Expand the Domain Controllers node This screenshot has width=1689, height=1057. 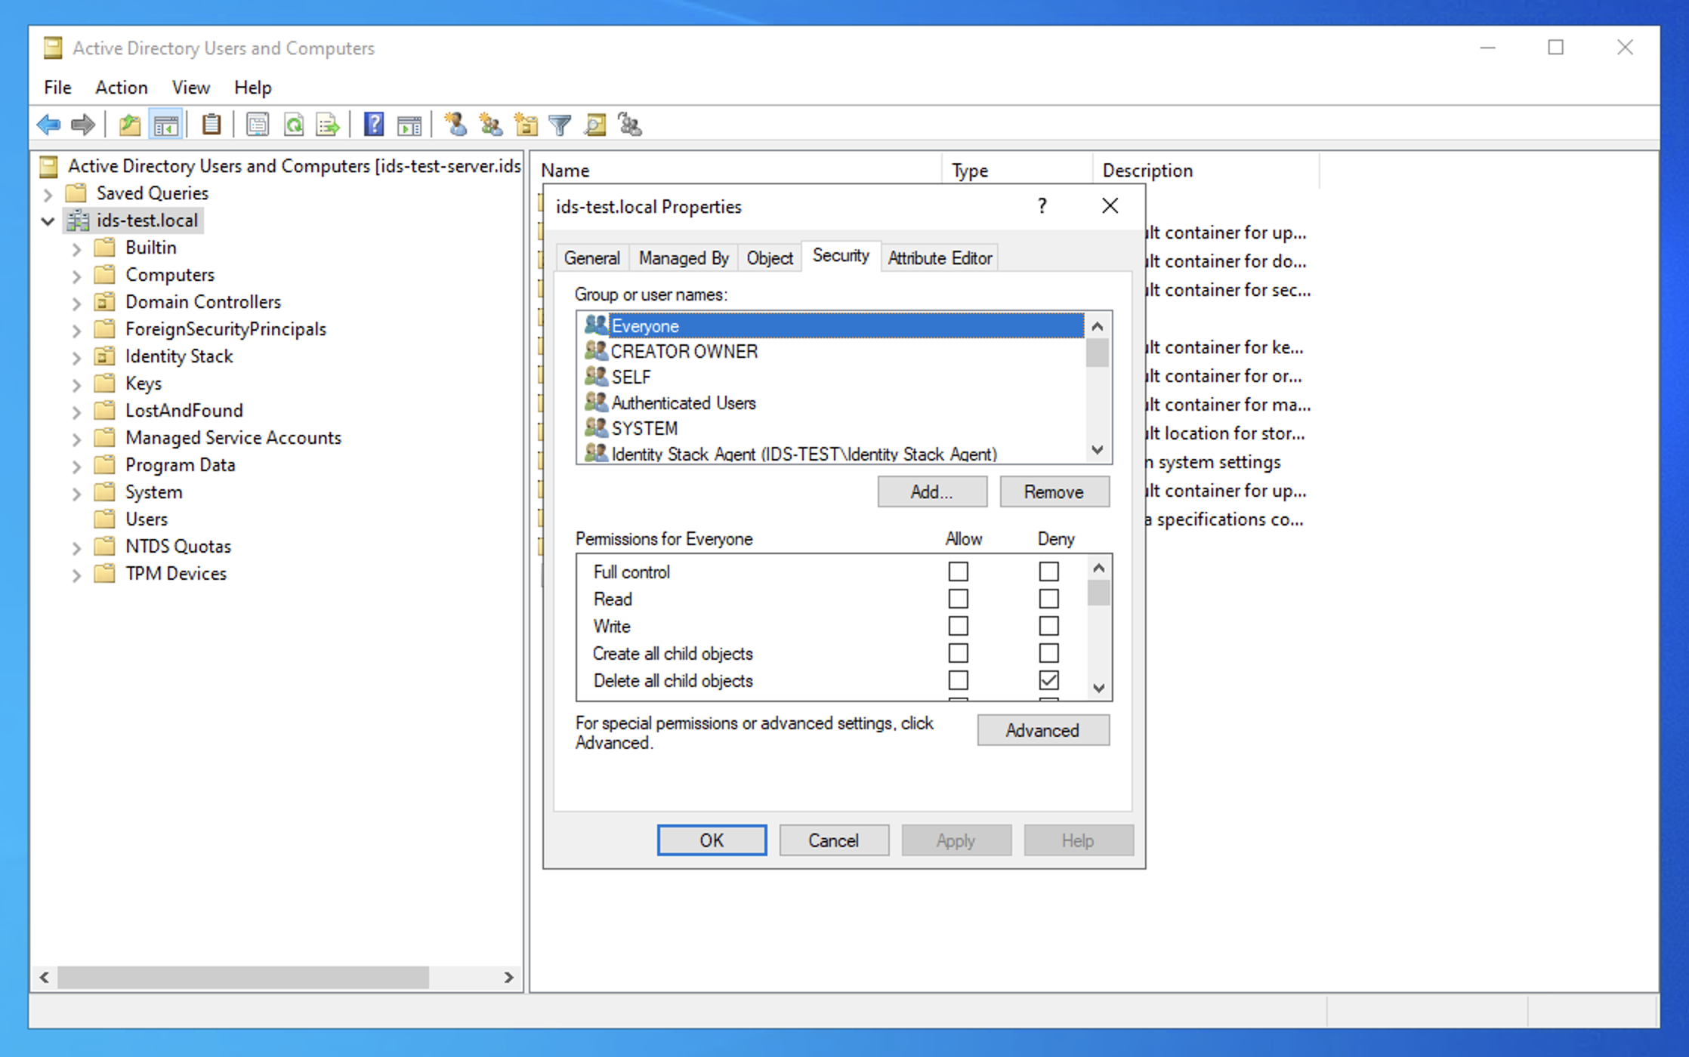[76, 303]
